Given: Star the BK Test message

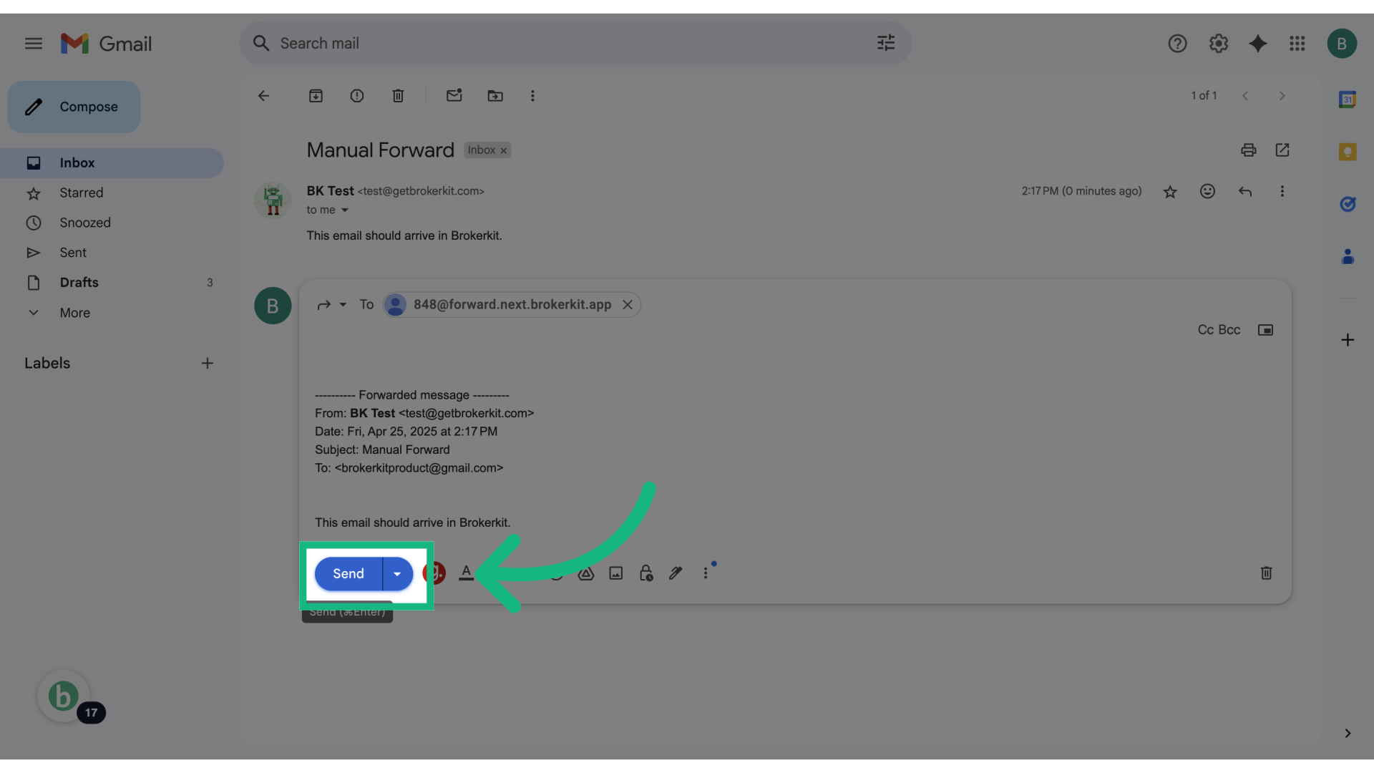Looking at the screenshot, I should [x=1170, y=192].
